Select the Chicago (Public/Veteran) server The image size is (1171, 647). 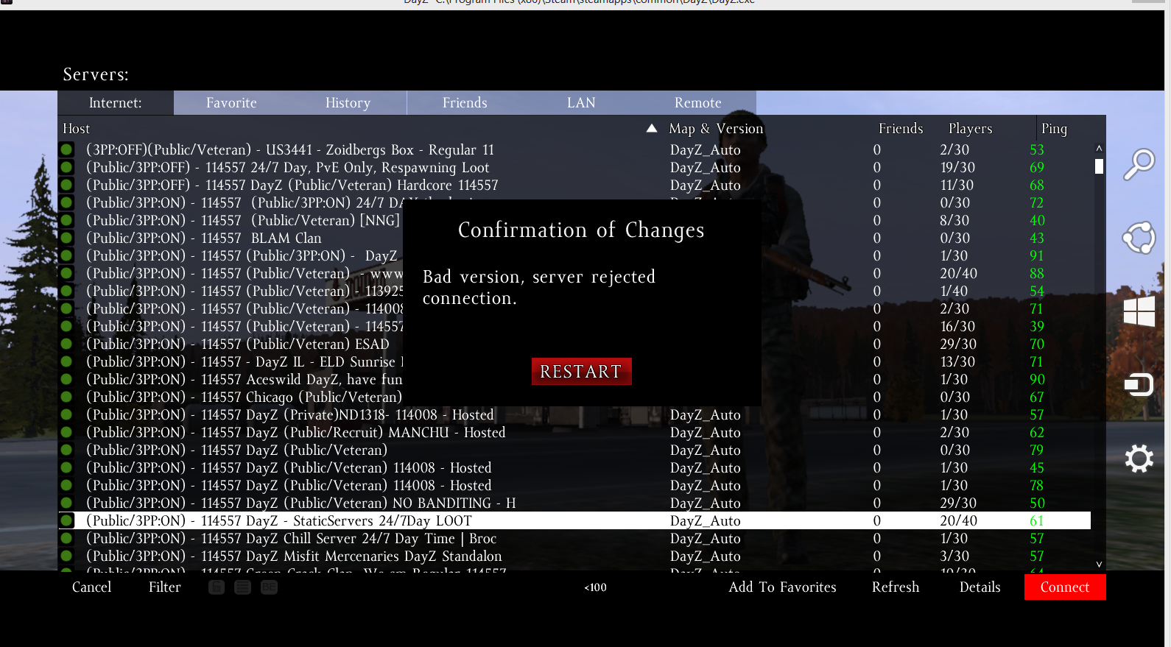click(x=574, y=397)
